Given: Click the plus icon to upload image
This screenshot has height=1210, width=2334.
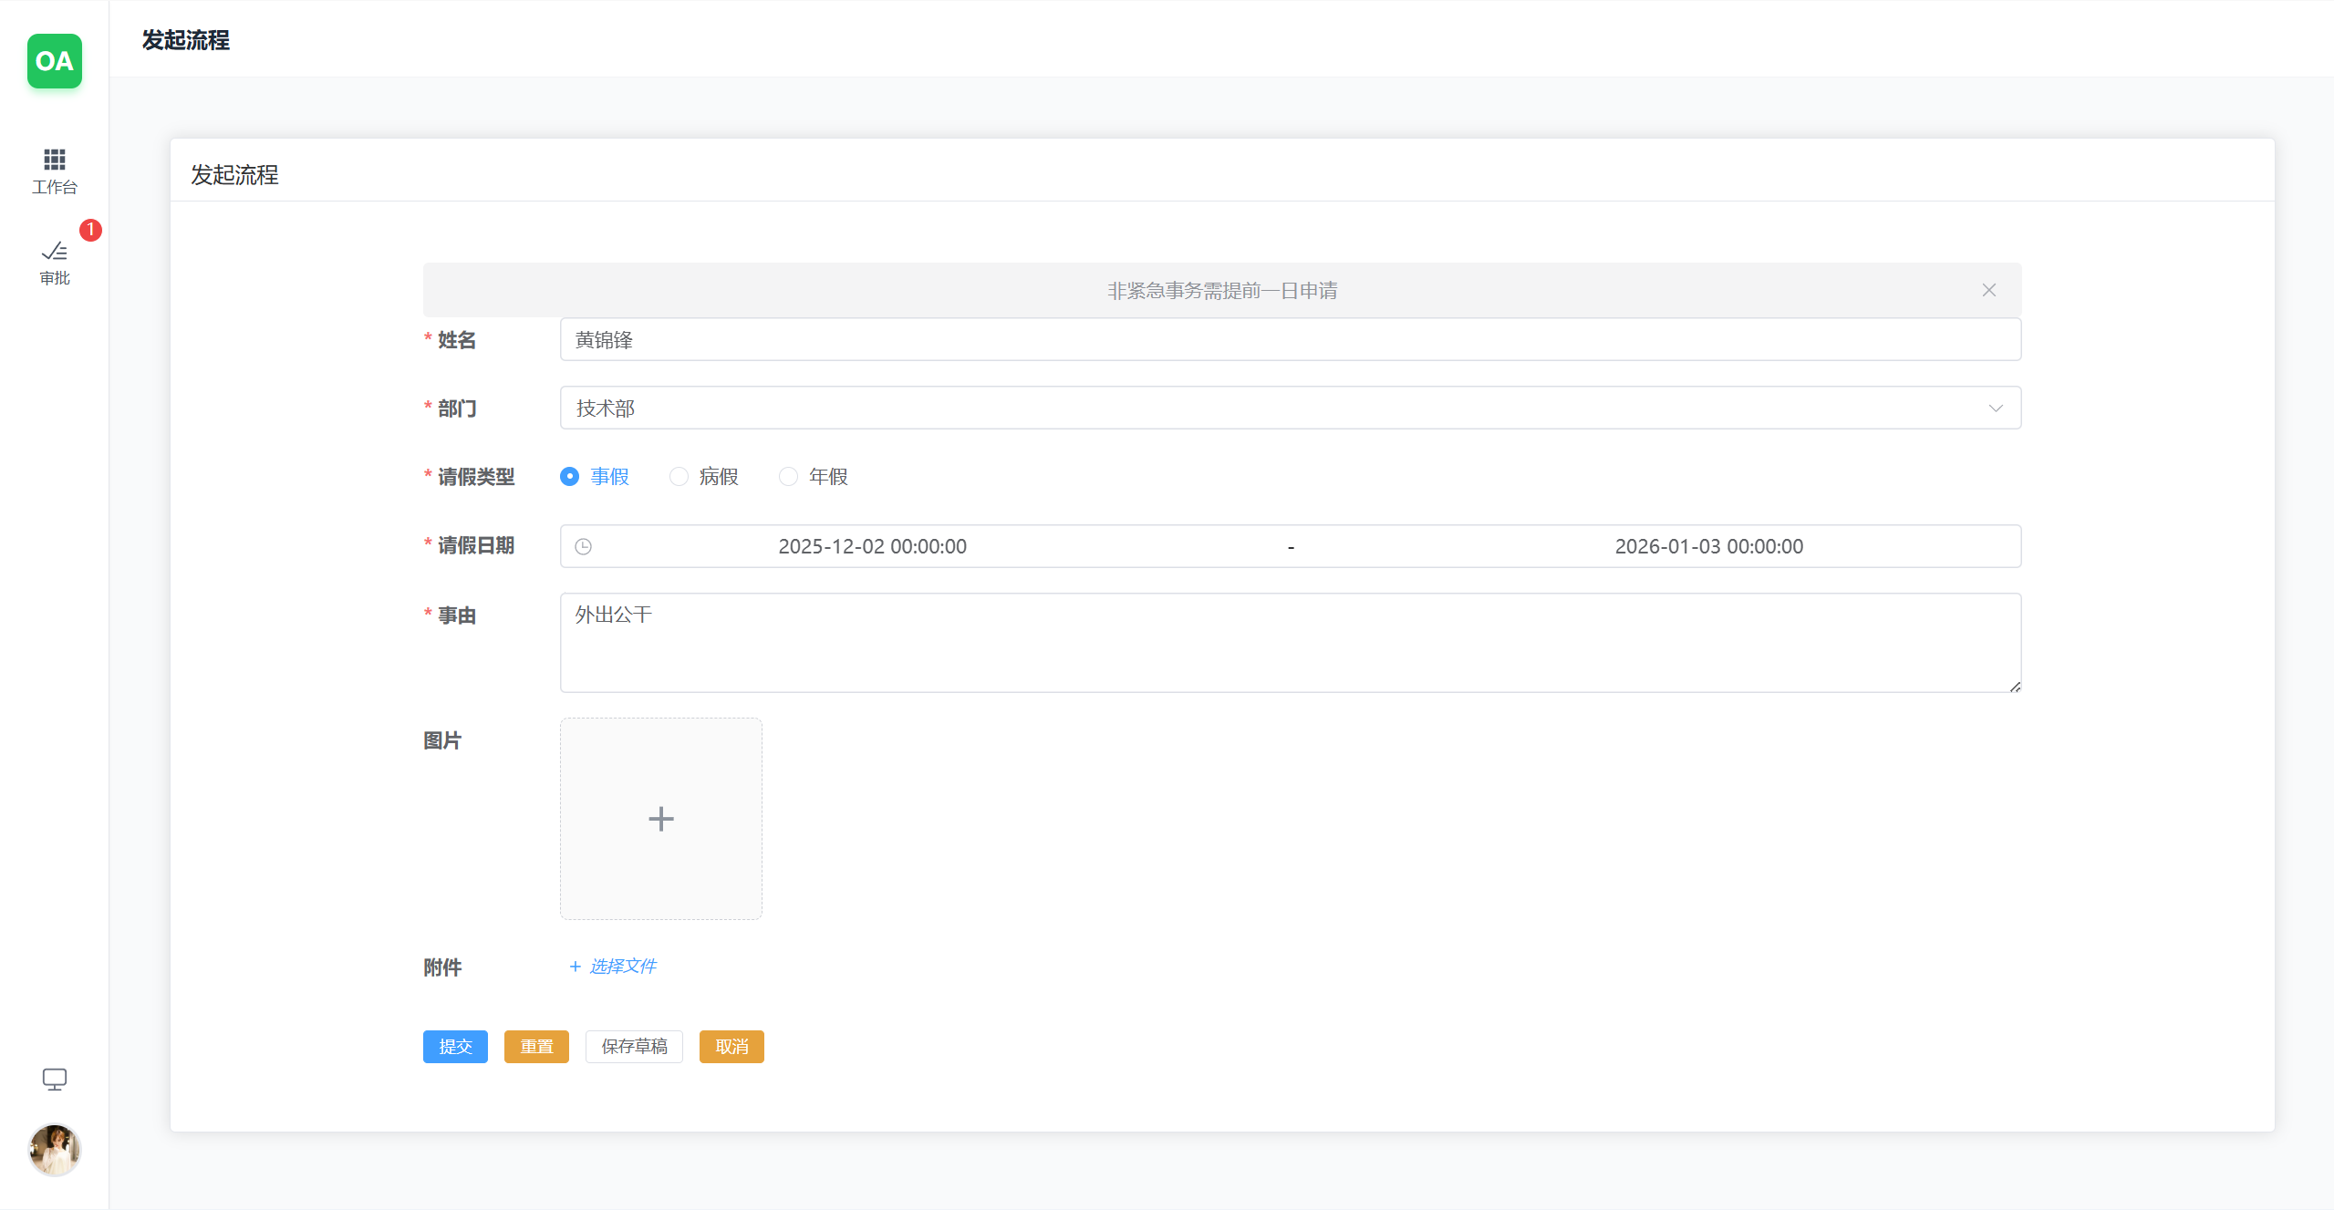Looking at the screenshot, I should click(660, 819).
